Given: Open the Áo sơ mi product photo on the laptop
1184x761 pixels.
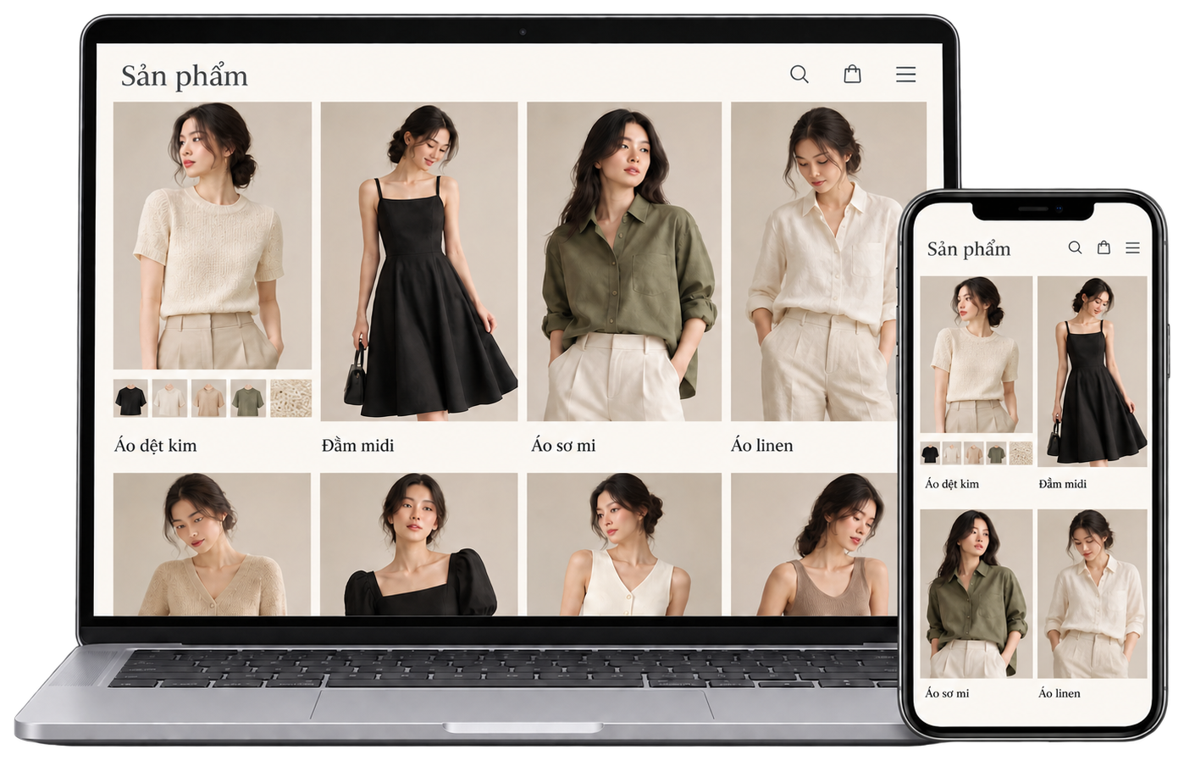Looking at the screenshot, I should pyautogui.click(x=624, y=262).
